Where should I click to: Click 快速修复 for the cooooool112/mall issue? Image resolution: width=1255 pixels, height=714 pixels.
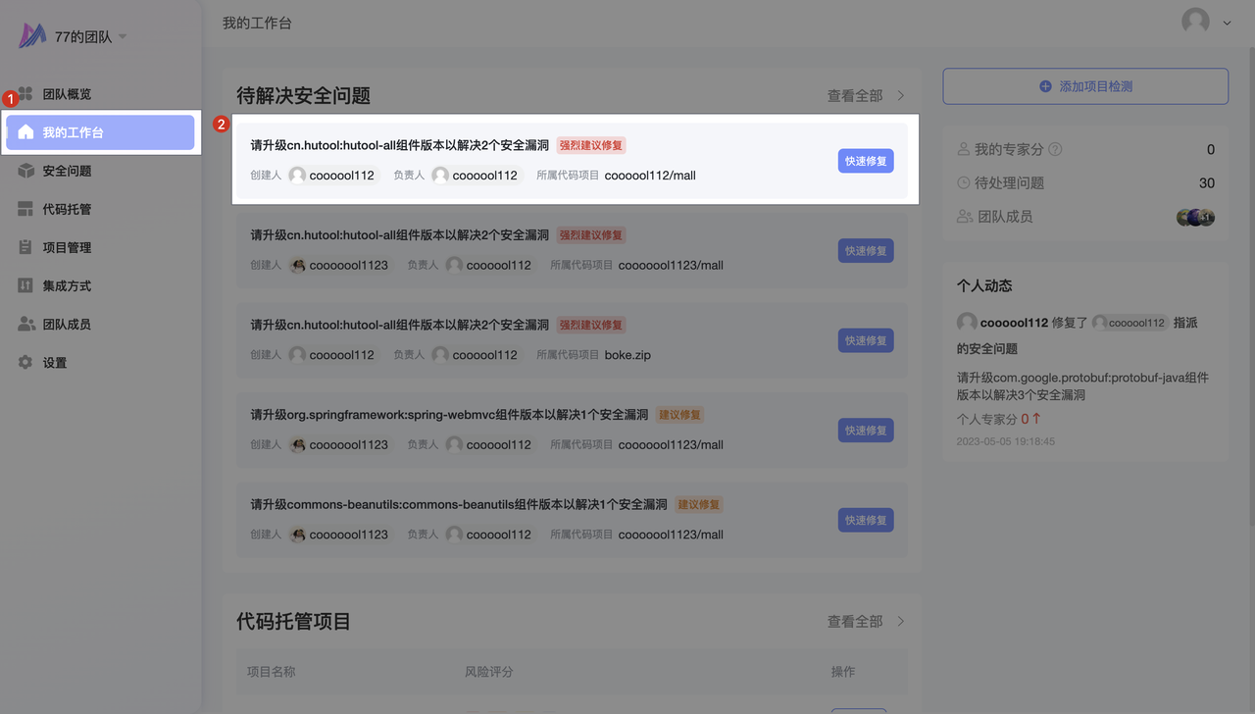[865, 161]
